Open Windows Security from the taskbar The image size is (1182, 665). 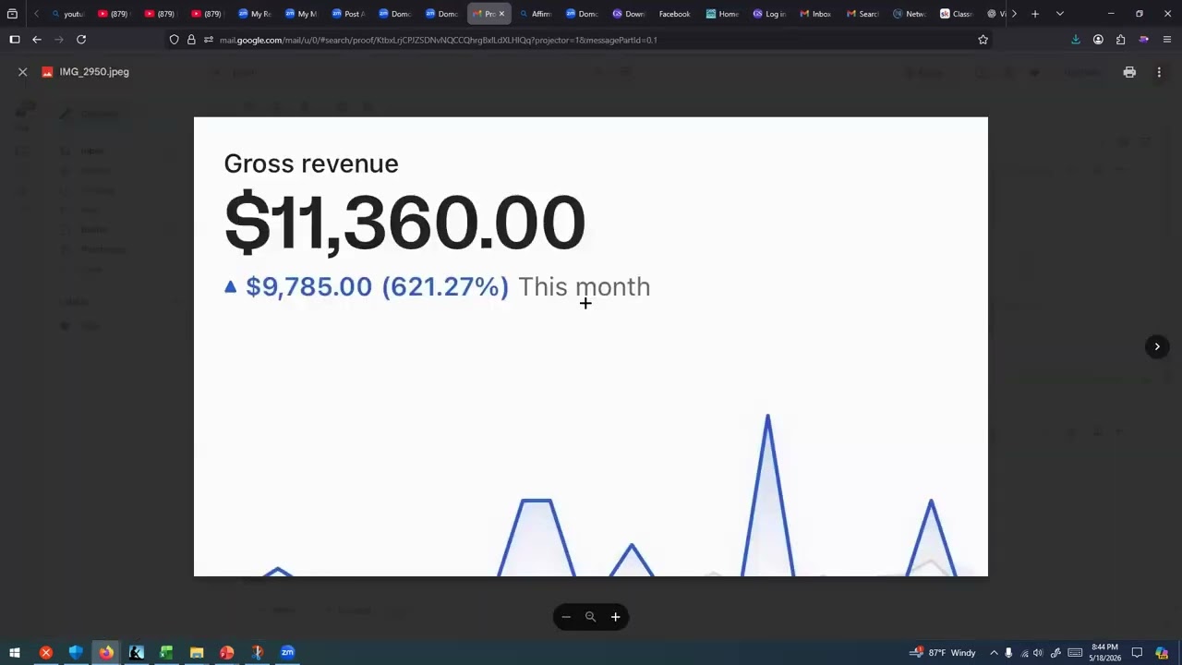(76, 653)
